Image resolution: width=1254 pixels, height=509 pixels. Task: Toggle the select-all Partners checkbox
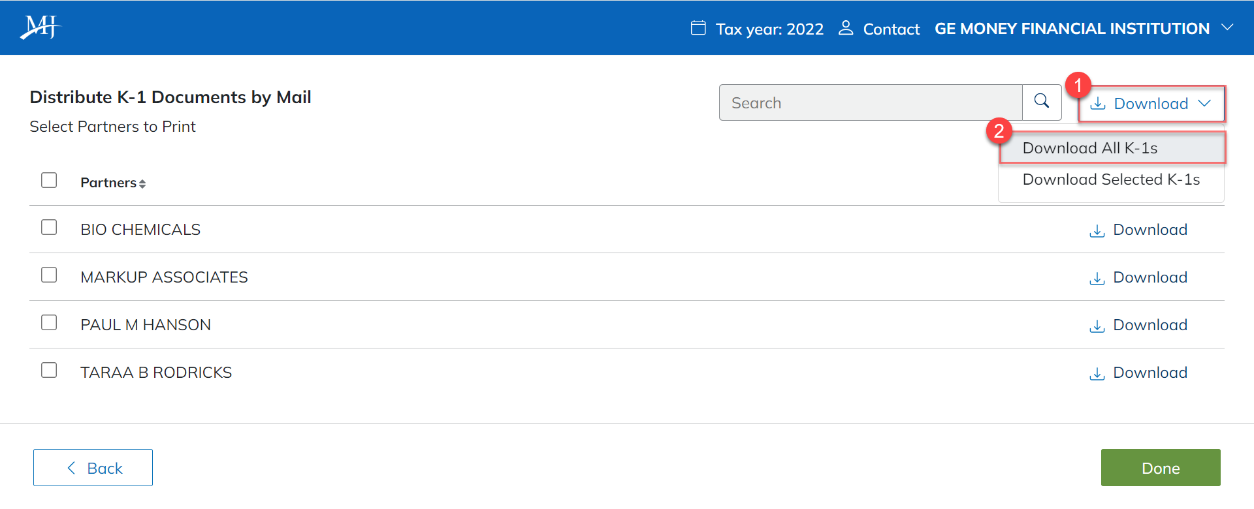49,180
